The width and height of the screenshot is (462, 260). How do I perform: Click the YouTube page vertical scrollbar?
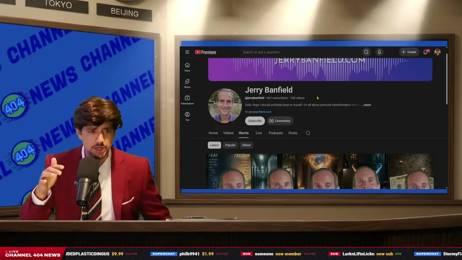point(446,79)
